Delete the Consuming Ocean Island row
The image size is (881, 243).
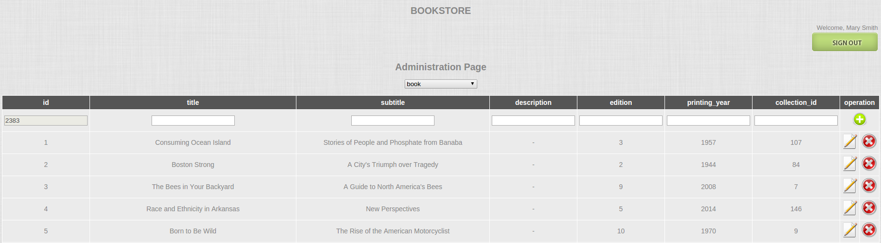tap(869, 141)
